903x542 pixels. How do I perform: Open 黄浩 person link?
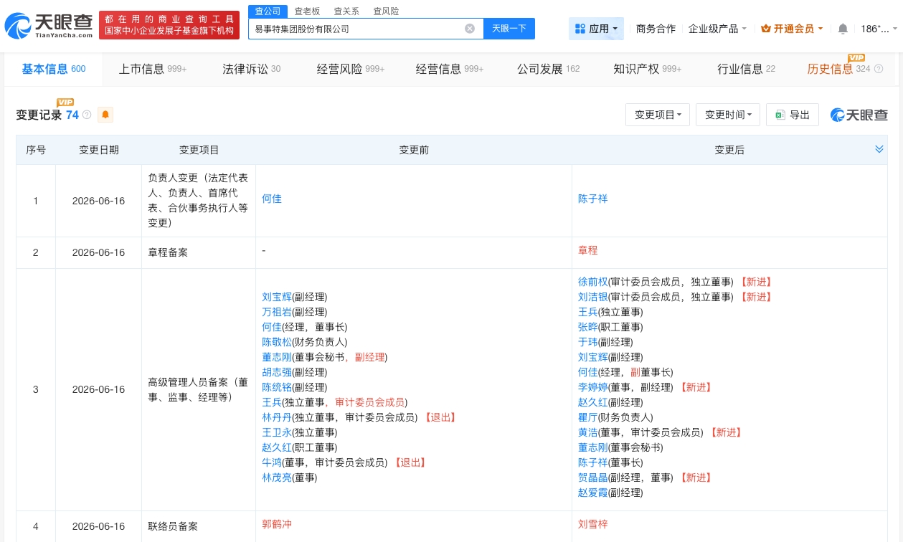[x=588, y=432]
